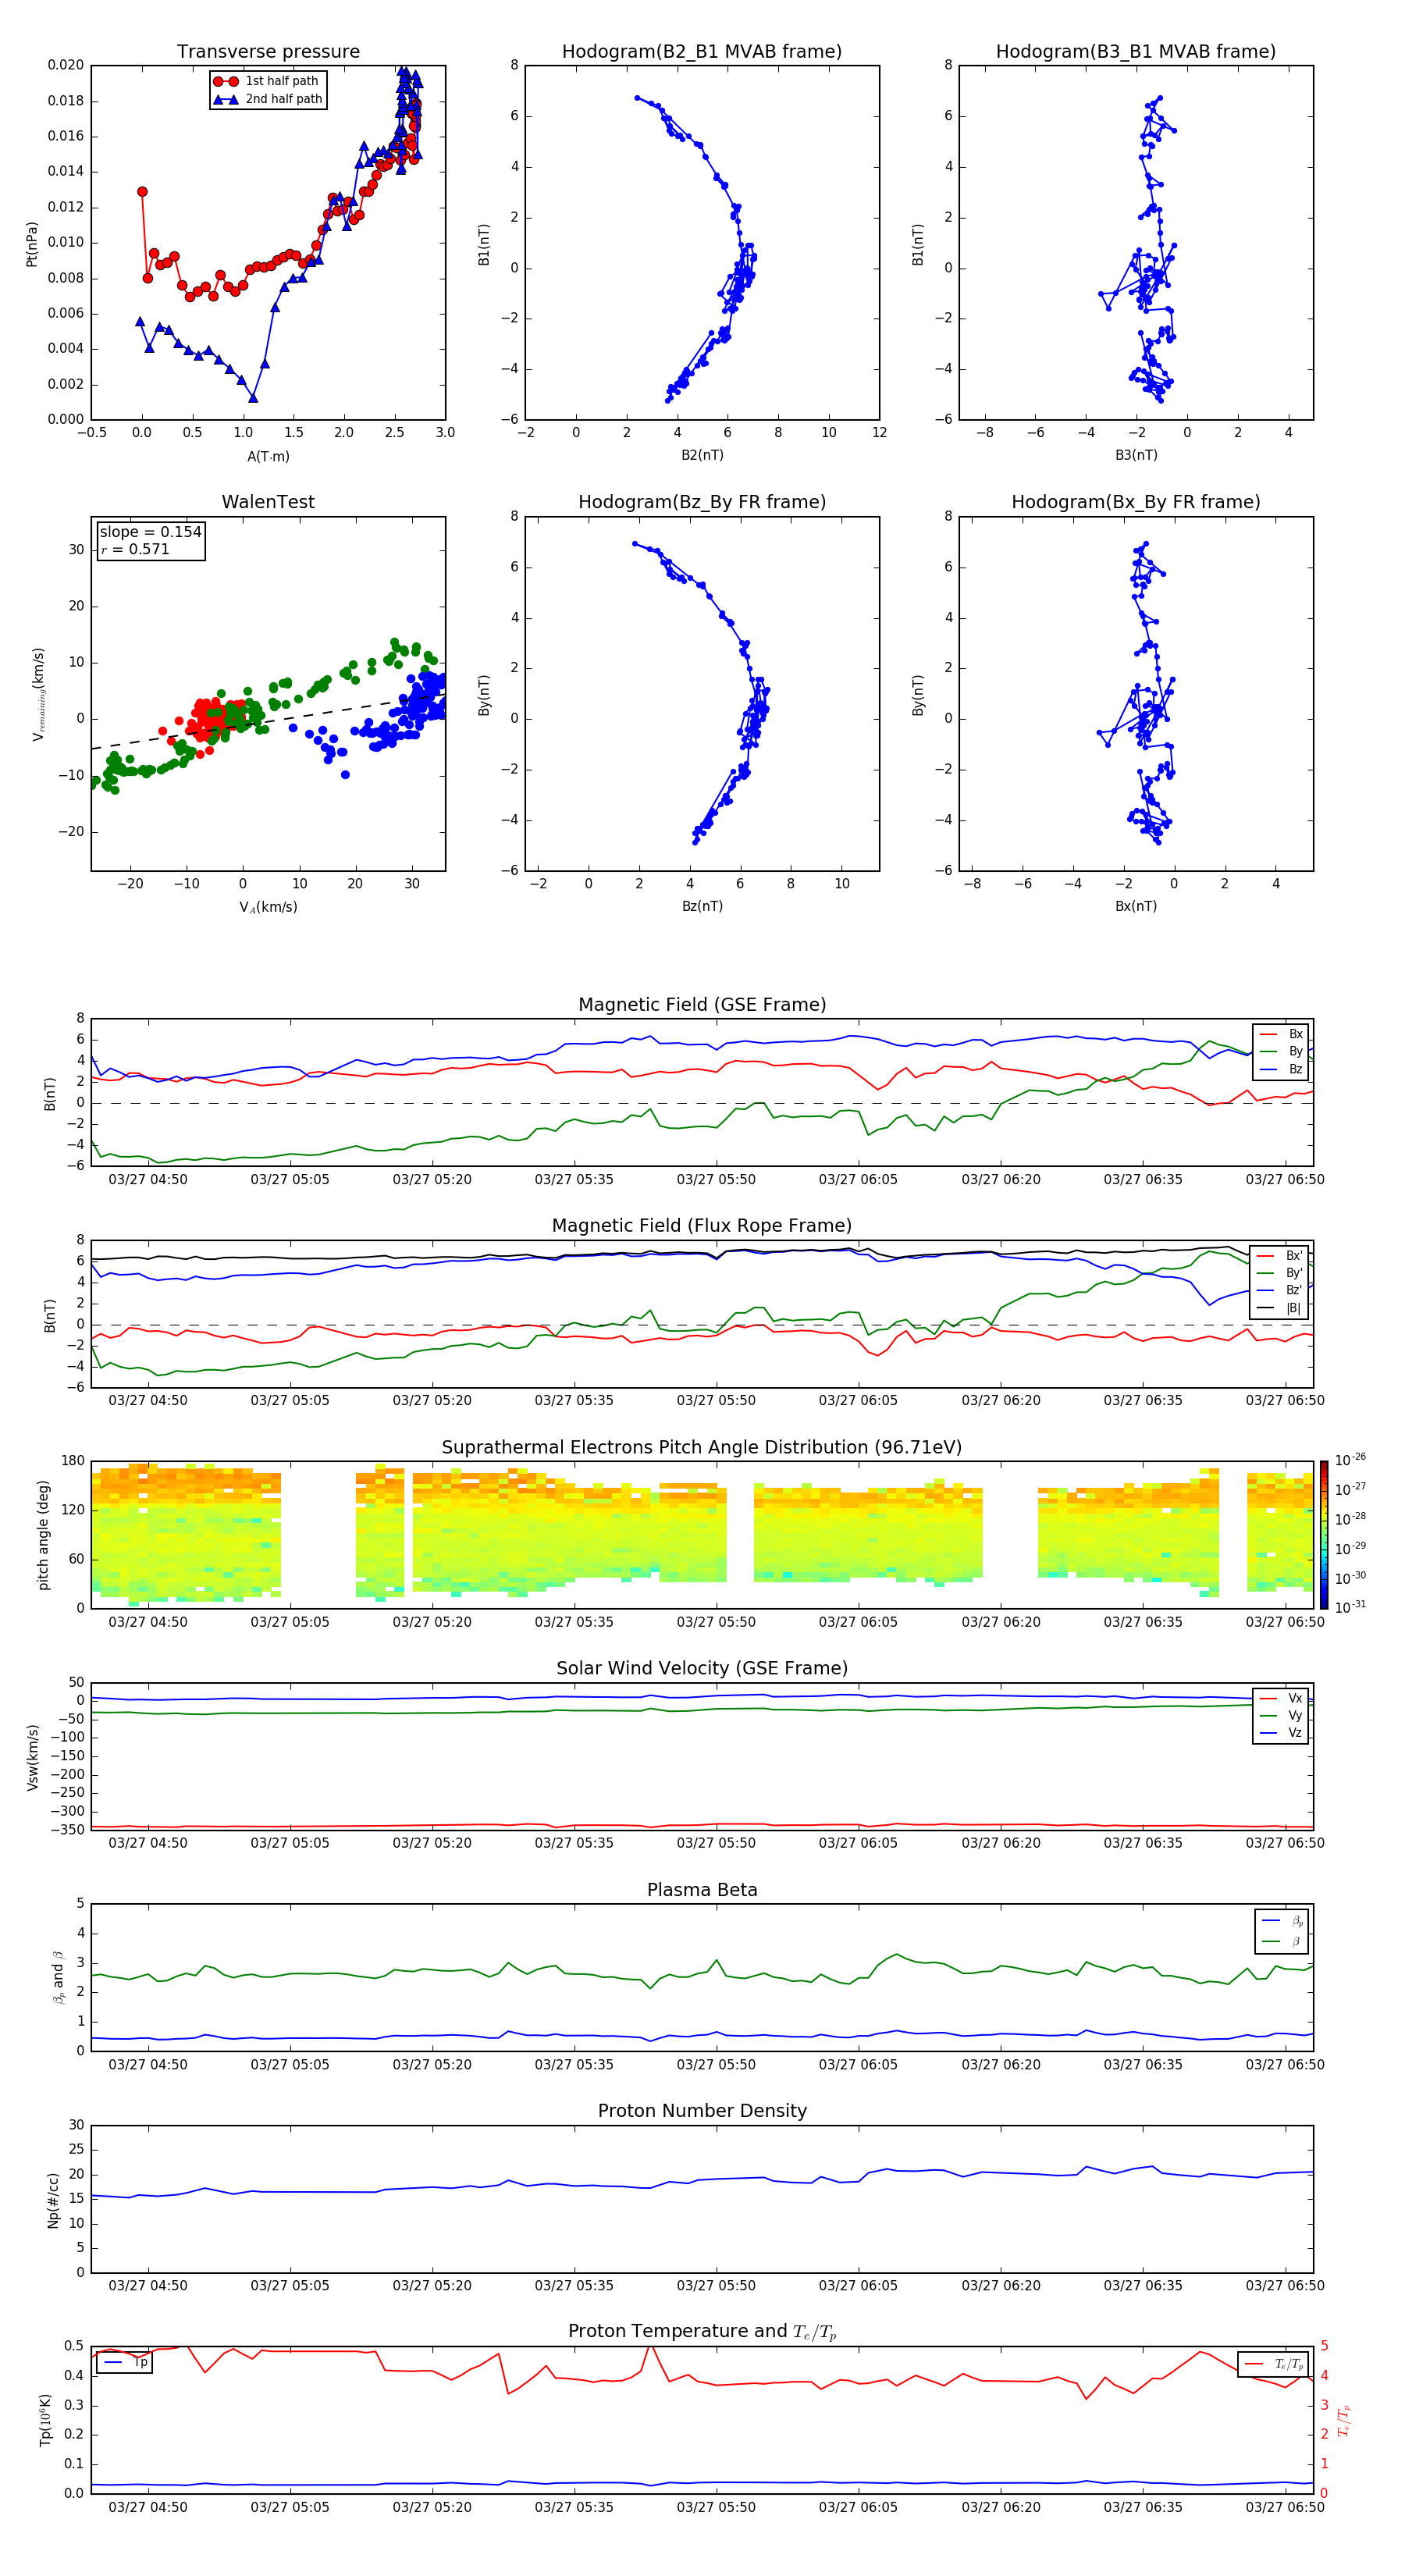Click the "Magnetic Field (GSE Frame)" title
This screenshot has width=1405, height=2576.
tap(702, 1005)
